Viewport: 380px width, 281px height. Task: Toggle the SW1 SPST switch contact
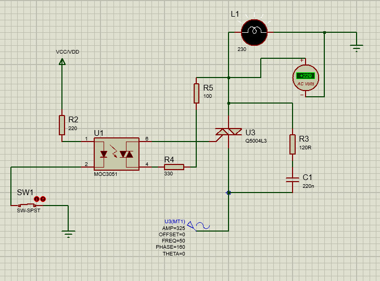click(x=27, y=205)
